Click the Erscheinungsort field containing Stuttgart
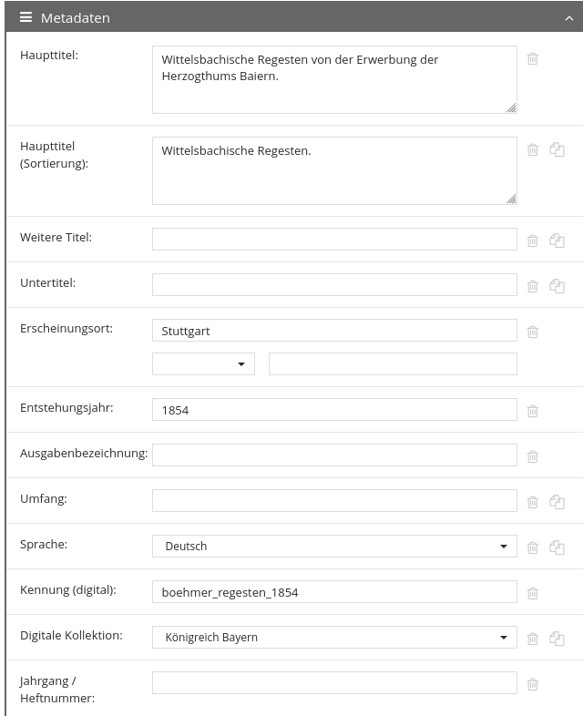Image resolution: width=583 pixels, height=716 pixels. (334, 330)
